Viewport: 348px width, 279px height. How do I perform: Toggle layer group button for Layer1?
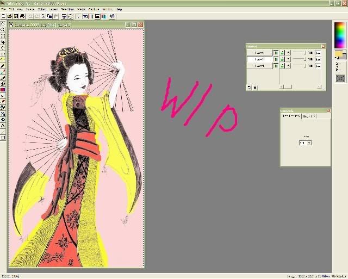click(x=288, y=66)
